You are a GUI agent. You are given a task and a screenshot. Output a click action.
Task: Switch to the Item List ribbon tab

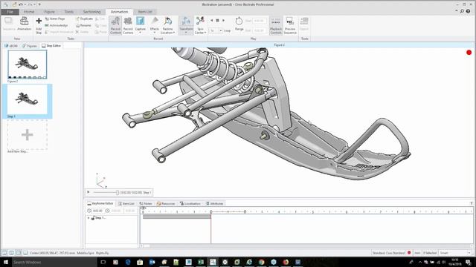click(145, 12)
